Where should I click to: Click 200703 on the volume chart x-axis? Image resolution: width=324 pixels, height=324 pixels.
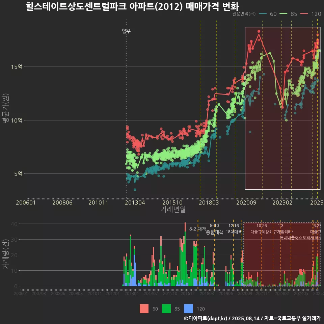click(39, 293)
